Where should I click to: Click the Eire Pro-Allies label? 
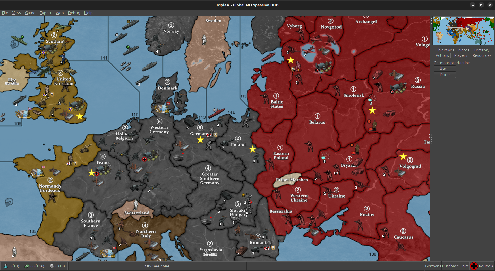coord(12,81)
